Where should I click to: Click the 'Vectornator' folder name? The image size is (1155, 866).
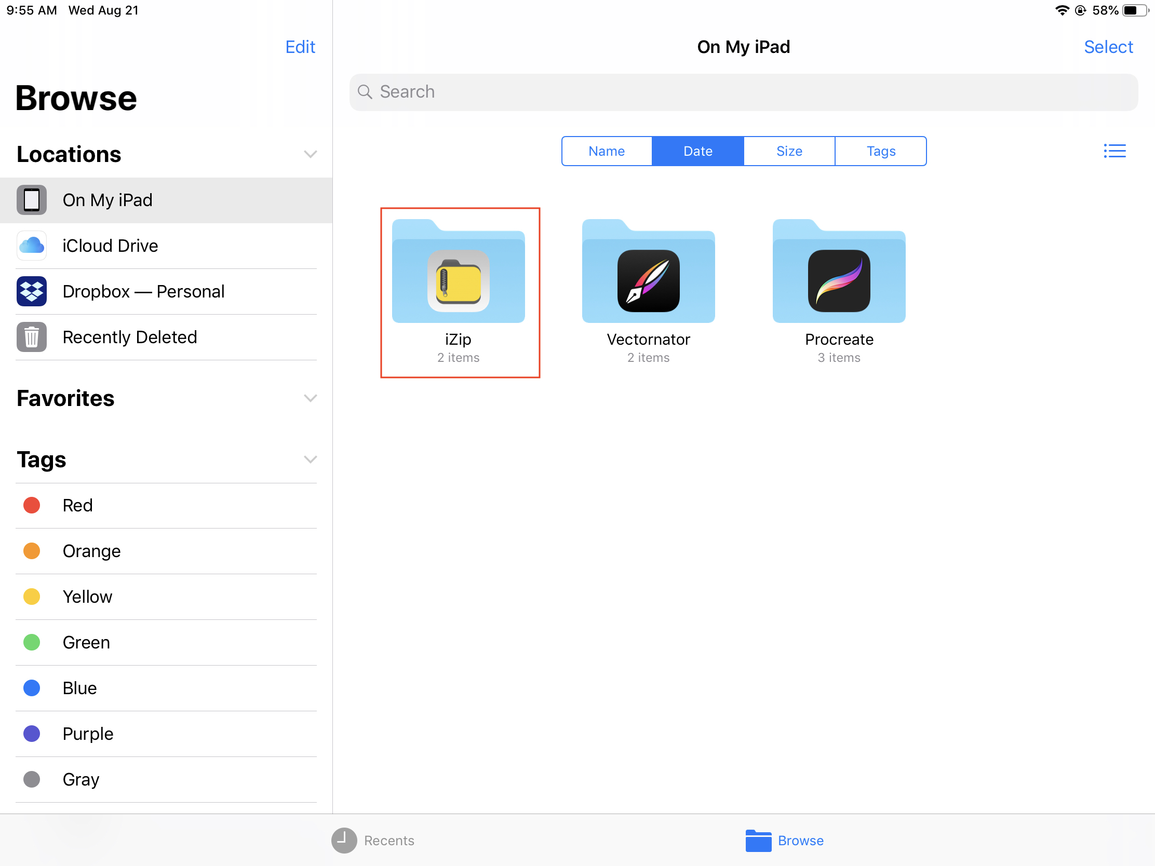[649, 340]
